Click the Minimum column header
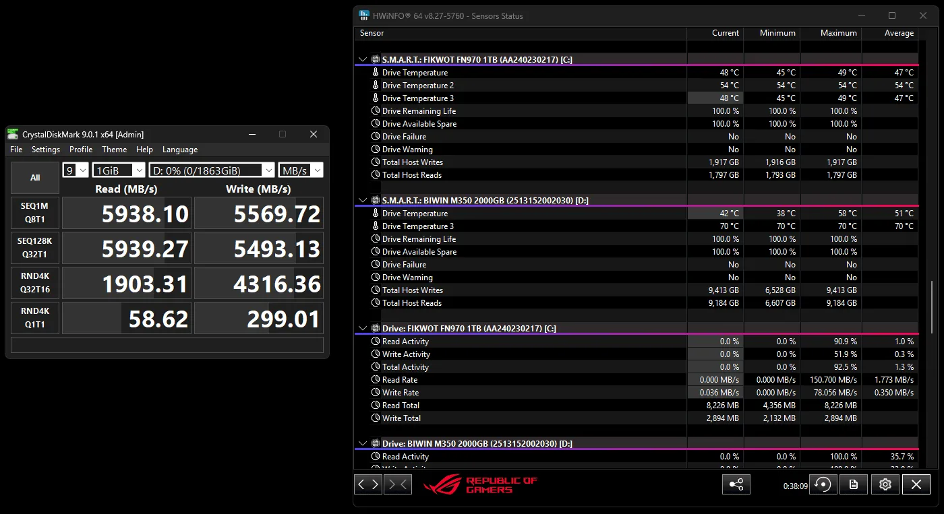 point(772,33)
